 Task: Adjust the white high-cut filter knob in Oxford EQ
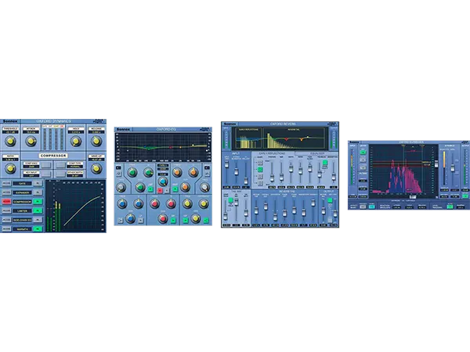pos(205,188)
